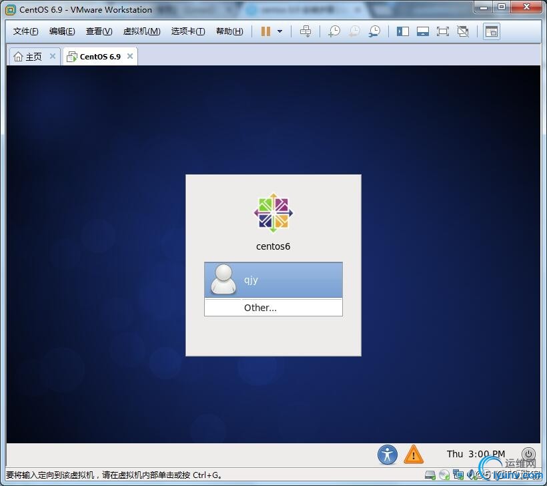Open the accessibility preferences icon
This screenshot has width=547, height=486.
[x=387, y=455]
